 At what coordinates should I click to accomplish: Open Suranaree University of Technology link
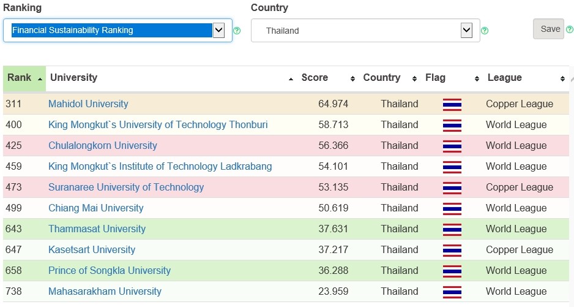126,188
